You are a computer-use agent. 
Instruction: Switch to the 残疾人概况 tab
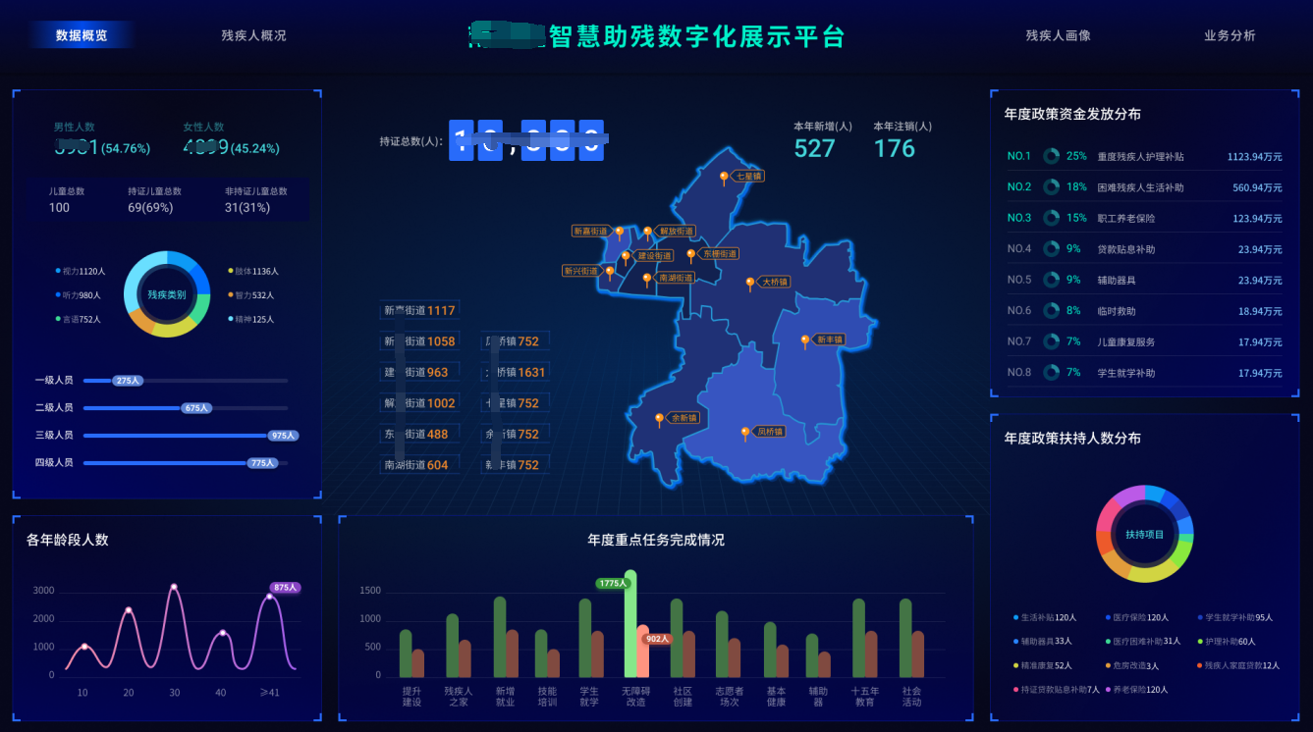coord(253,35)
